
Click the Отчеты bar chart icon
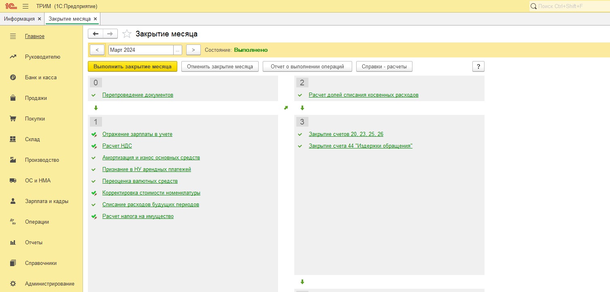point(13,243)
